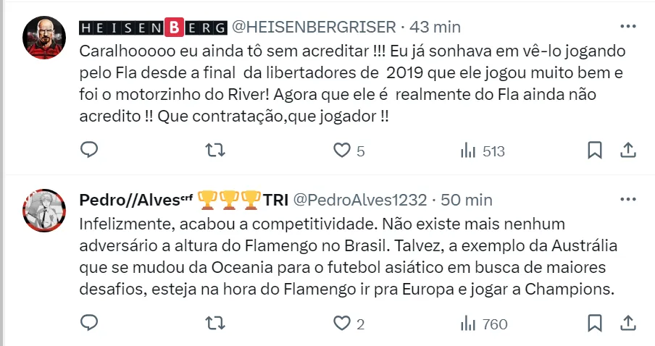The height and width of the screenshot is (346, 655).
Task: Bookmark the HEISENBERG tweet
Action: pos(595,151)
